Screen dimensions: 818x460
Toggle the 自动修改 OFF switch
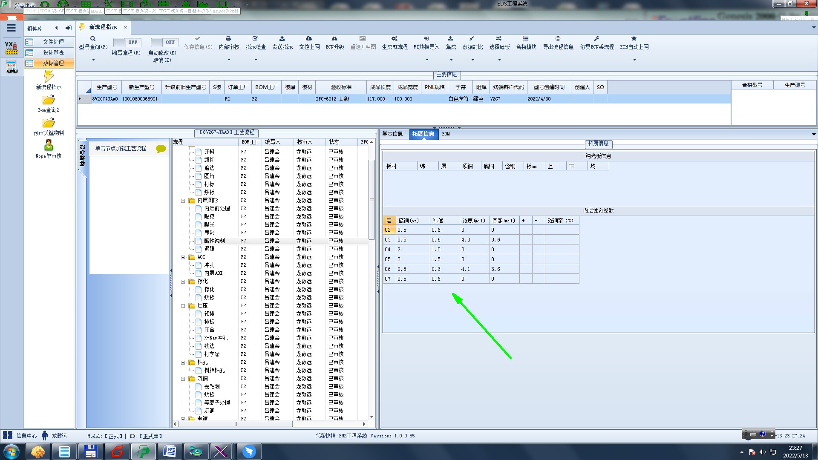[164, 42]
